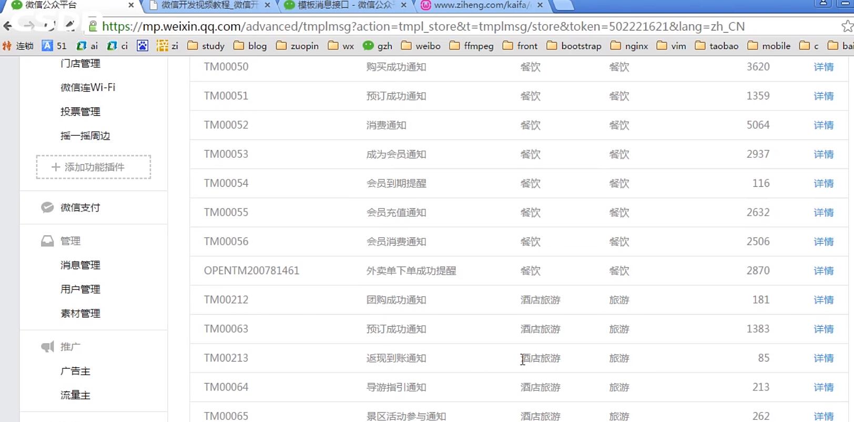
Task: Open 详情 for template TM00052
Action: 823,125
